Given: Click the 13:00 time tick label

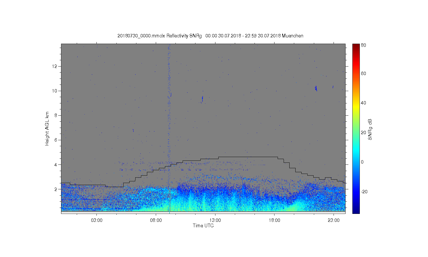Looking at the screenshot, I should pos(215,220).
